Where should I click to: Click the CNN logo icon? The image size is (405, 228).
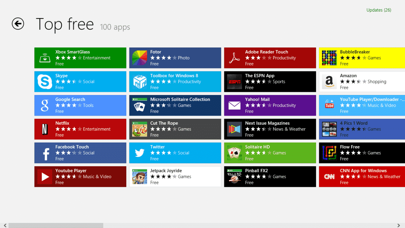point(329,177)
